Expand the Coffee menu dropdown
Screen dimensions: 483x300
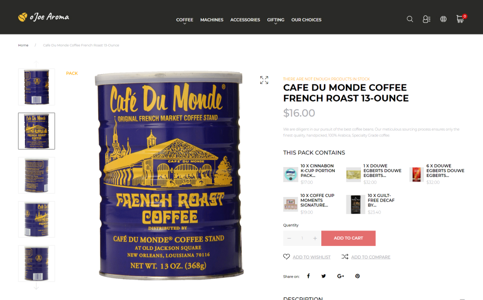coord(185,20)
